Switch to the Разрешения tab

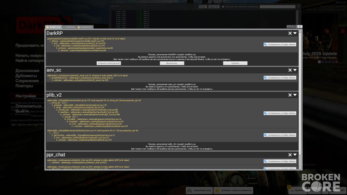[85, 27]
